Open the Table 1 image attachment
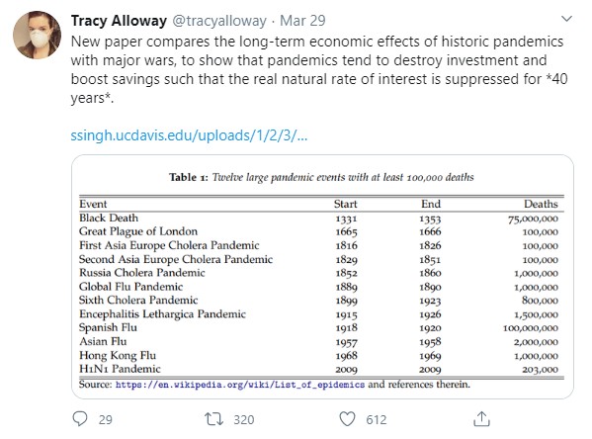Viewport: 592px width, 439px height. point(322,277)
